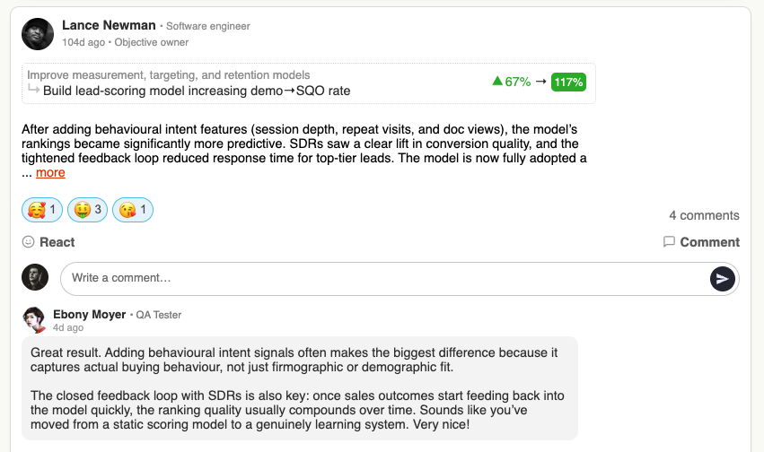Open Ebony Moyer's avatar picture
This screenshot has height=452, width=764.
34,319
